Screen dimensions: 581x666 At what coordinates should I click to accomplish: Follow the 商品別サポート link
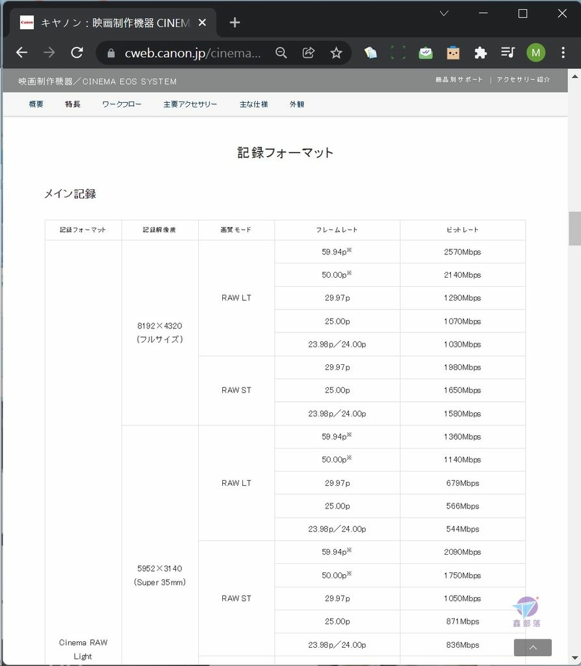[x=459, y=79]
